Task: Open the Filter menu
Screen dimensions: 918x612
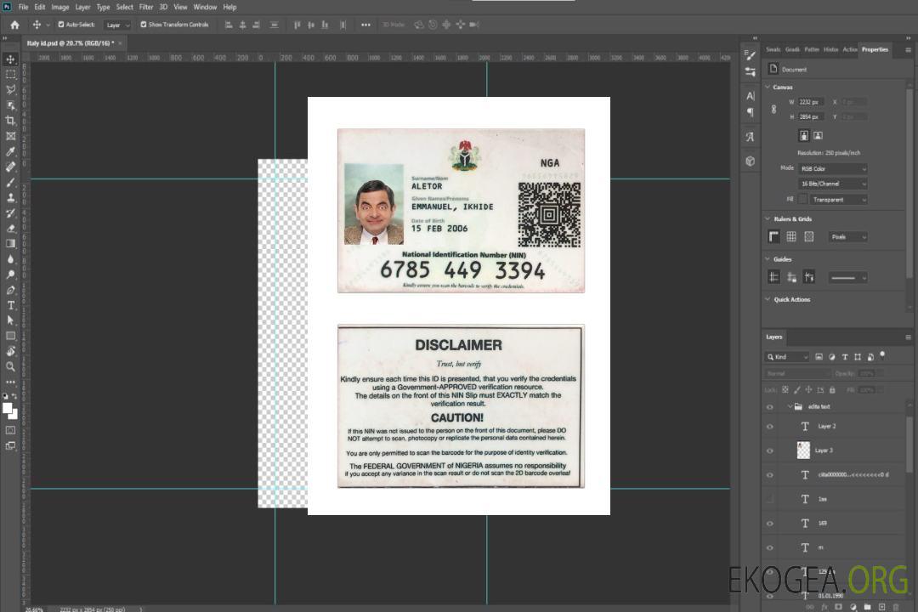Action: pyautogui.click(x=146, y=7)
